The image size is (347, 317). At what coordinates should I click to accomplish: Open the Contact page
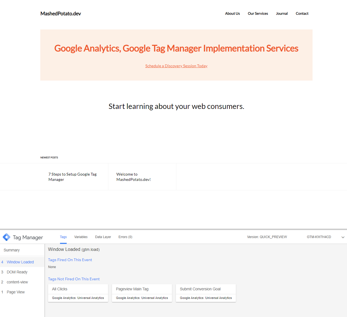coord(302,13)
